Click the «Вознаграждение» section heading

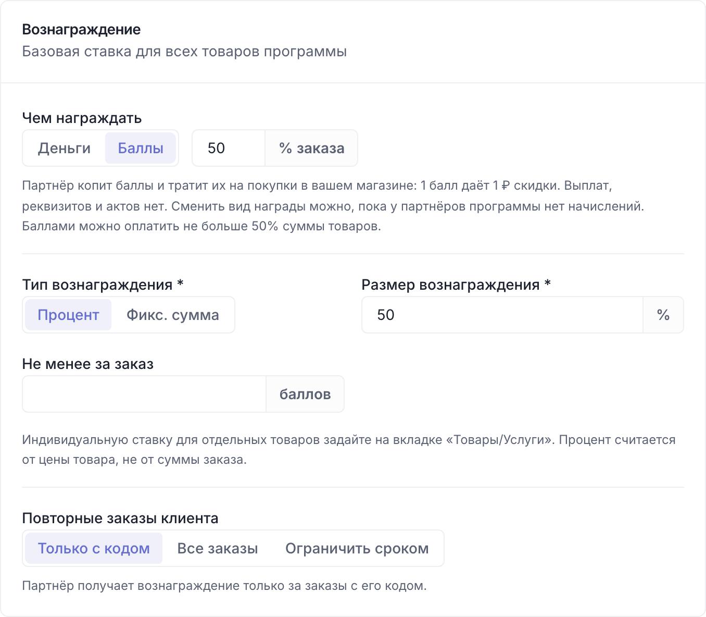(81, 30)
